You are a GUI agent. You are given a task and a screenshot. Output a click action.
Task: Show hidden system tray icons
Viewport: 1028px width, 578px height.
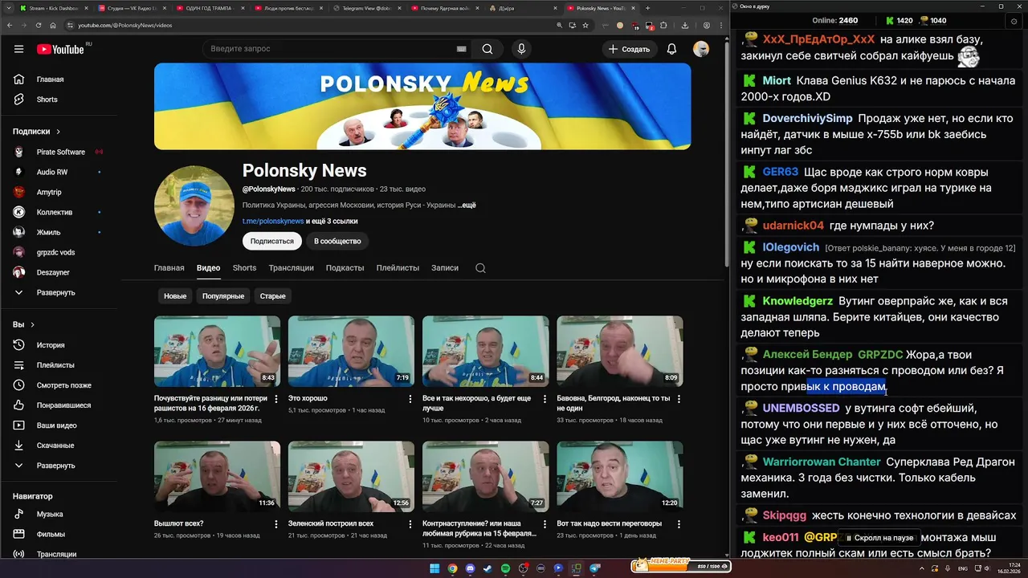921,568
